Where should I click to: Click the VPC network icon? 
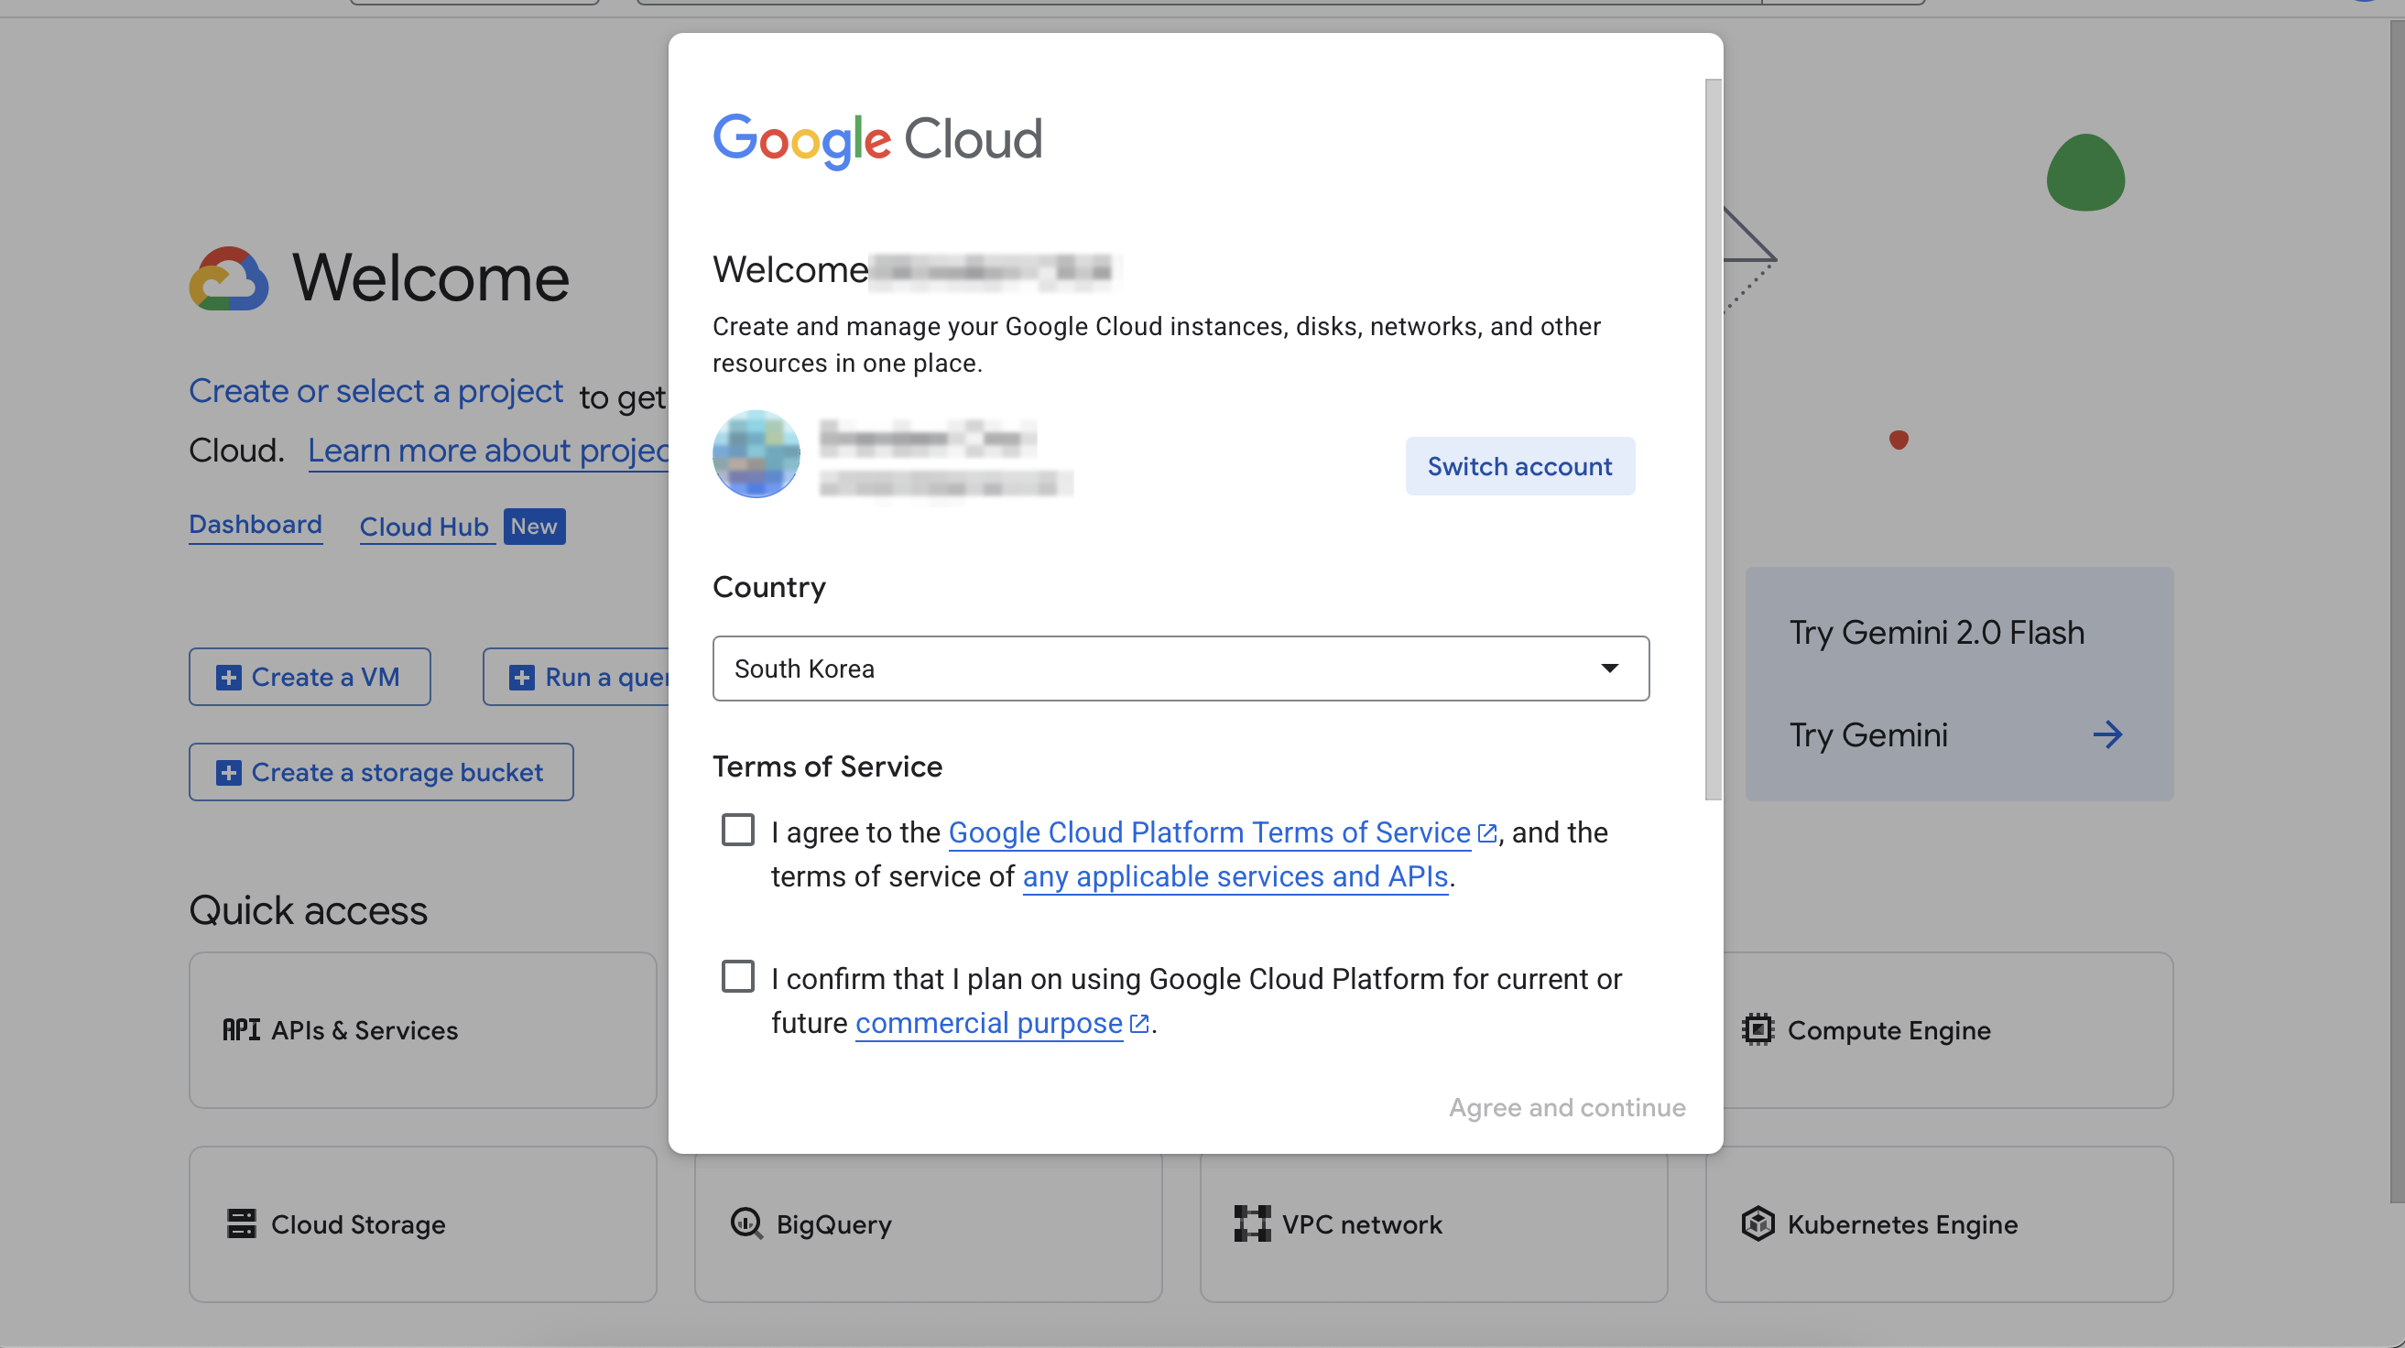1252,1223
